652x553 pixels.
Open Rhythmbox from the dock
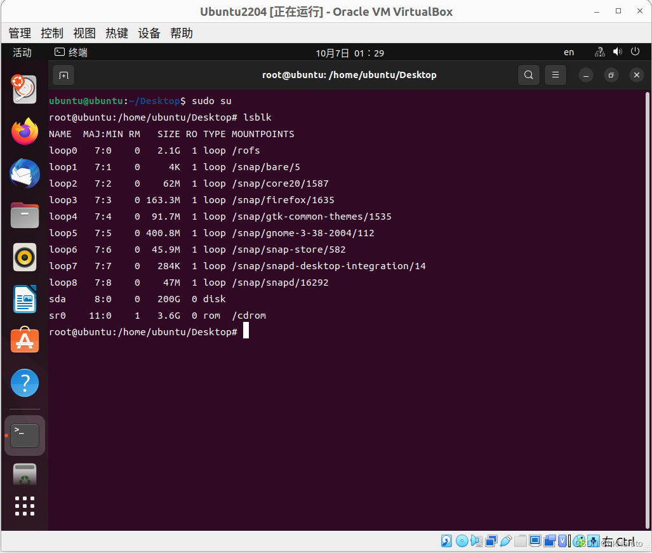(25, 257)
